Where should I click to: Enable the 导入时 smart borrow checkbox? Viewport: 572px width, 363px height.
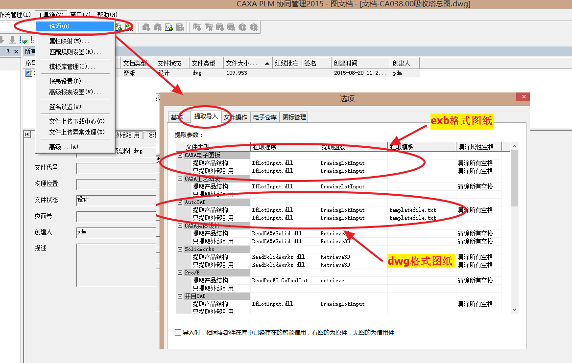[178, 332]
